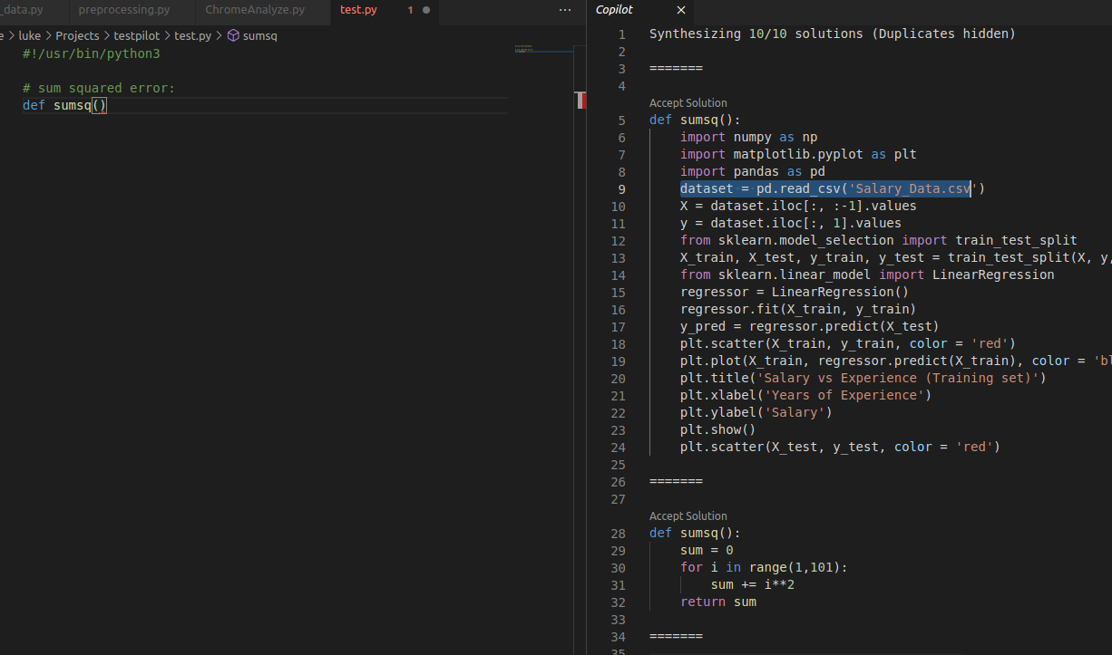This screenshot has width=1112, height=655.
Task: Click line number 9 next to the highlighted line
Action: coord(621,188)
